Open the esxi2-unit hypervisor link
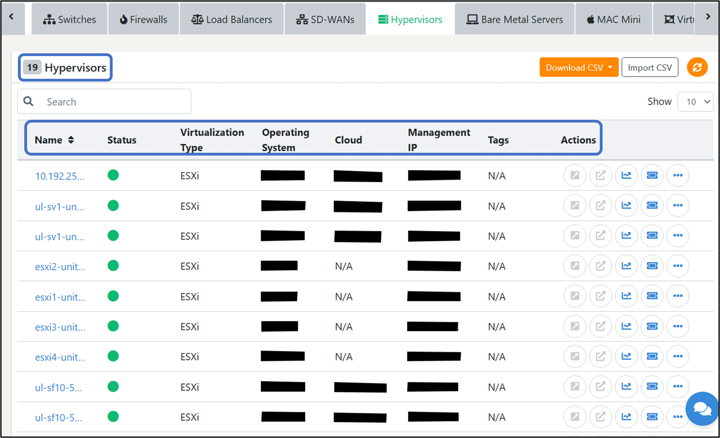This screenshot has width=720, height=438. click(x=60, y=267)
